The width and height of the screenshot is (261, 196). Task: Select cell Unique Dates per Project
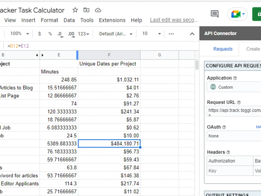coord(109,64)
